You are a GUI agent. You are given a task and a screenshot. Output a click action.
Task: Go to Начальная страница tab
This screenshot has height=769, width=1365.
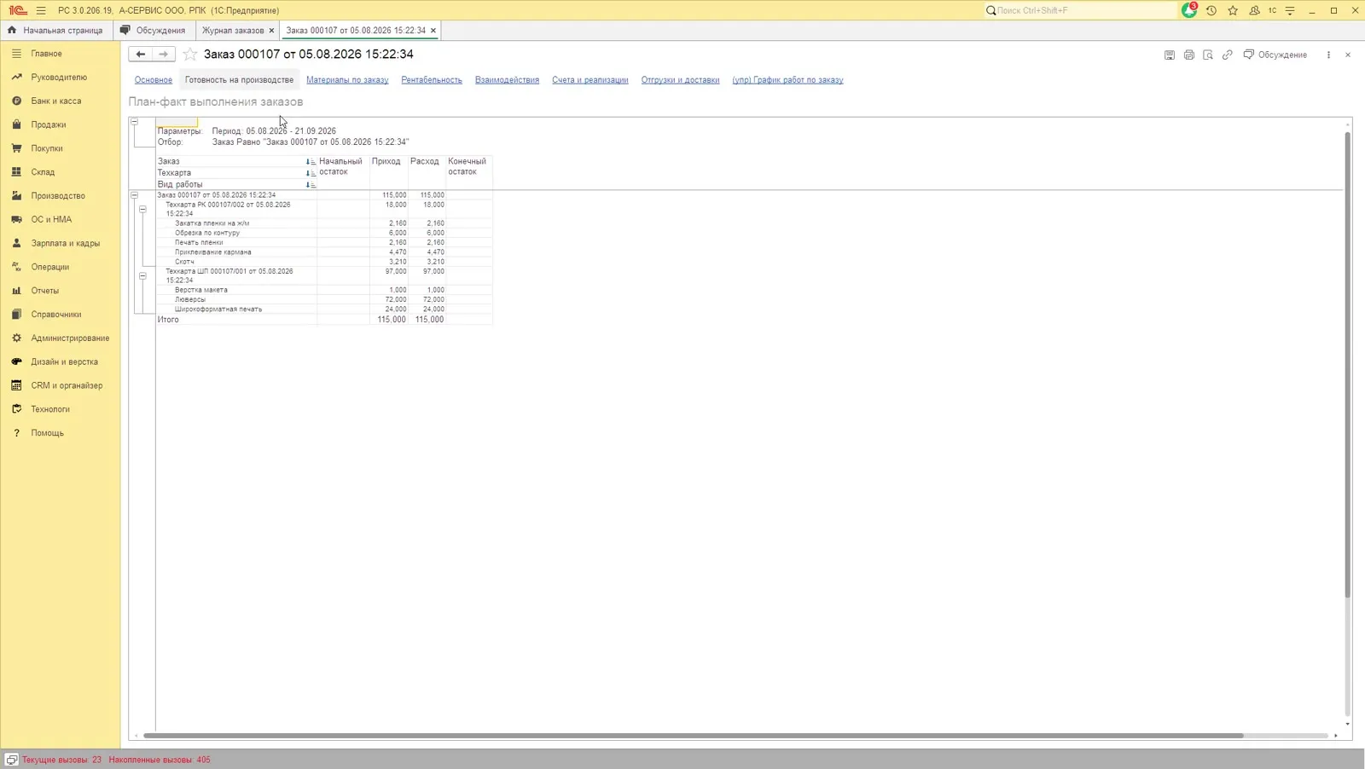56,30
